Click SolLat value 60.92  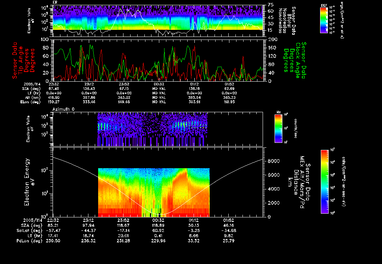[158, 231]
